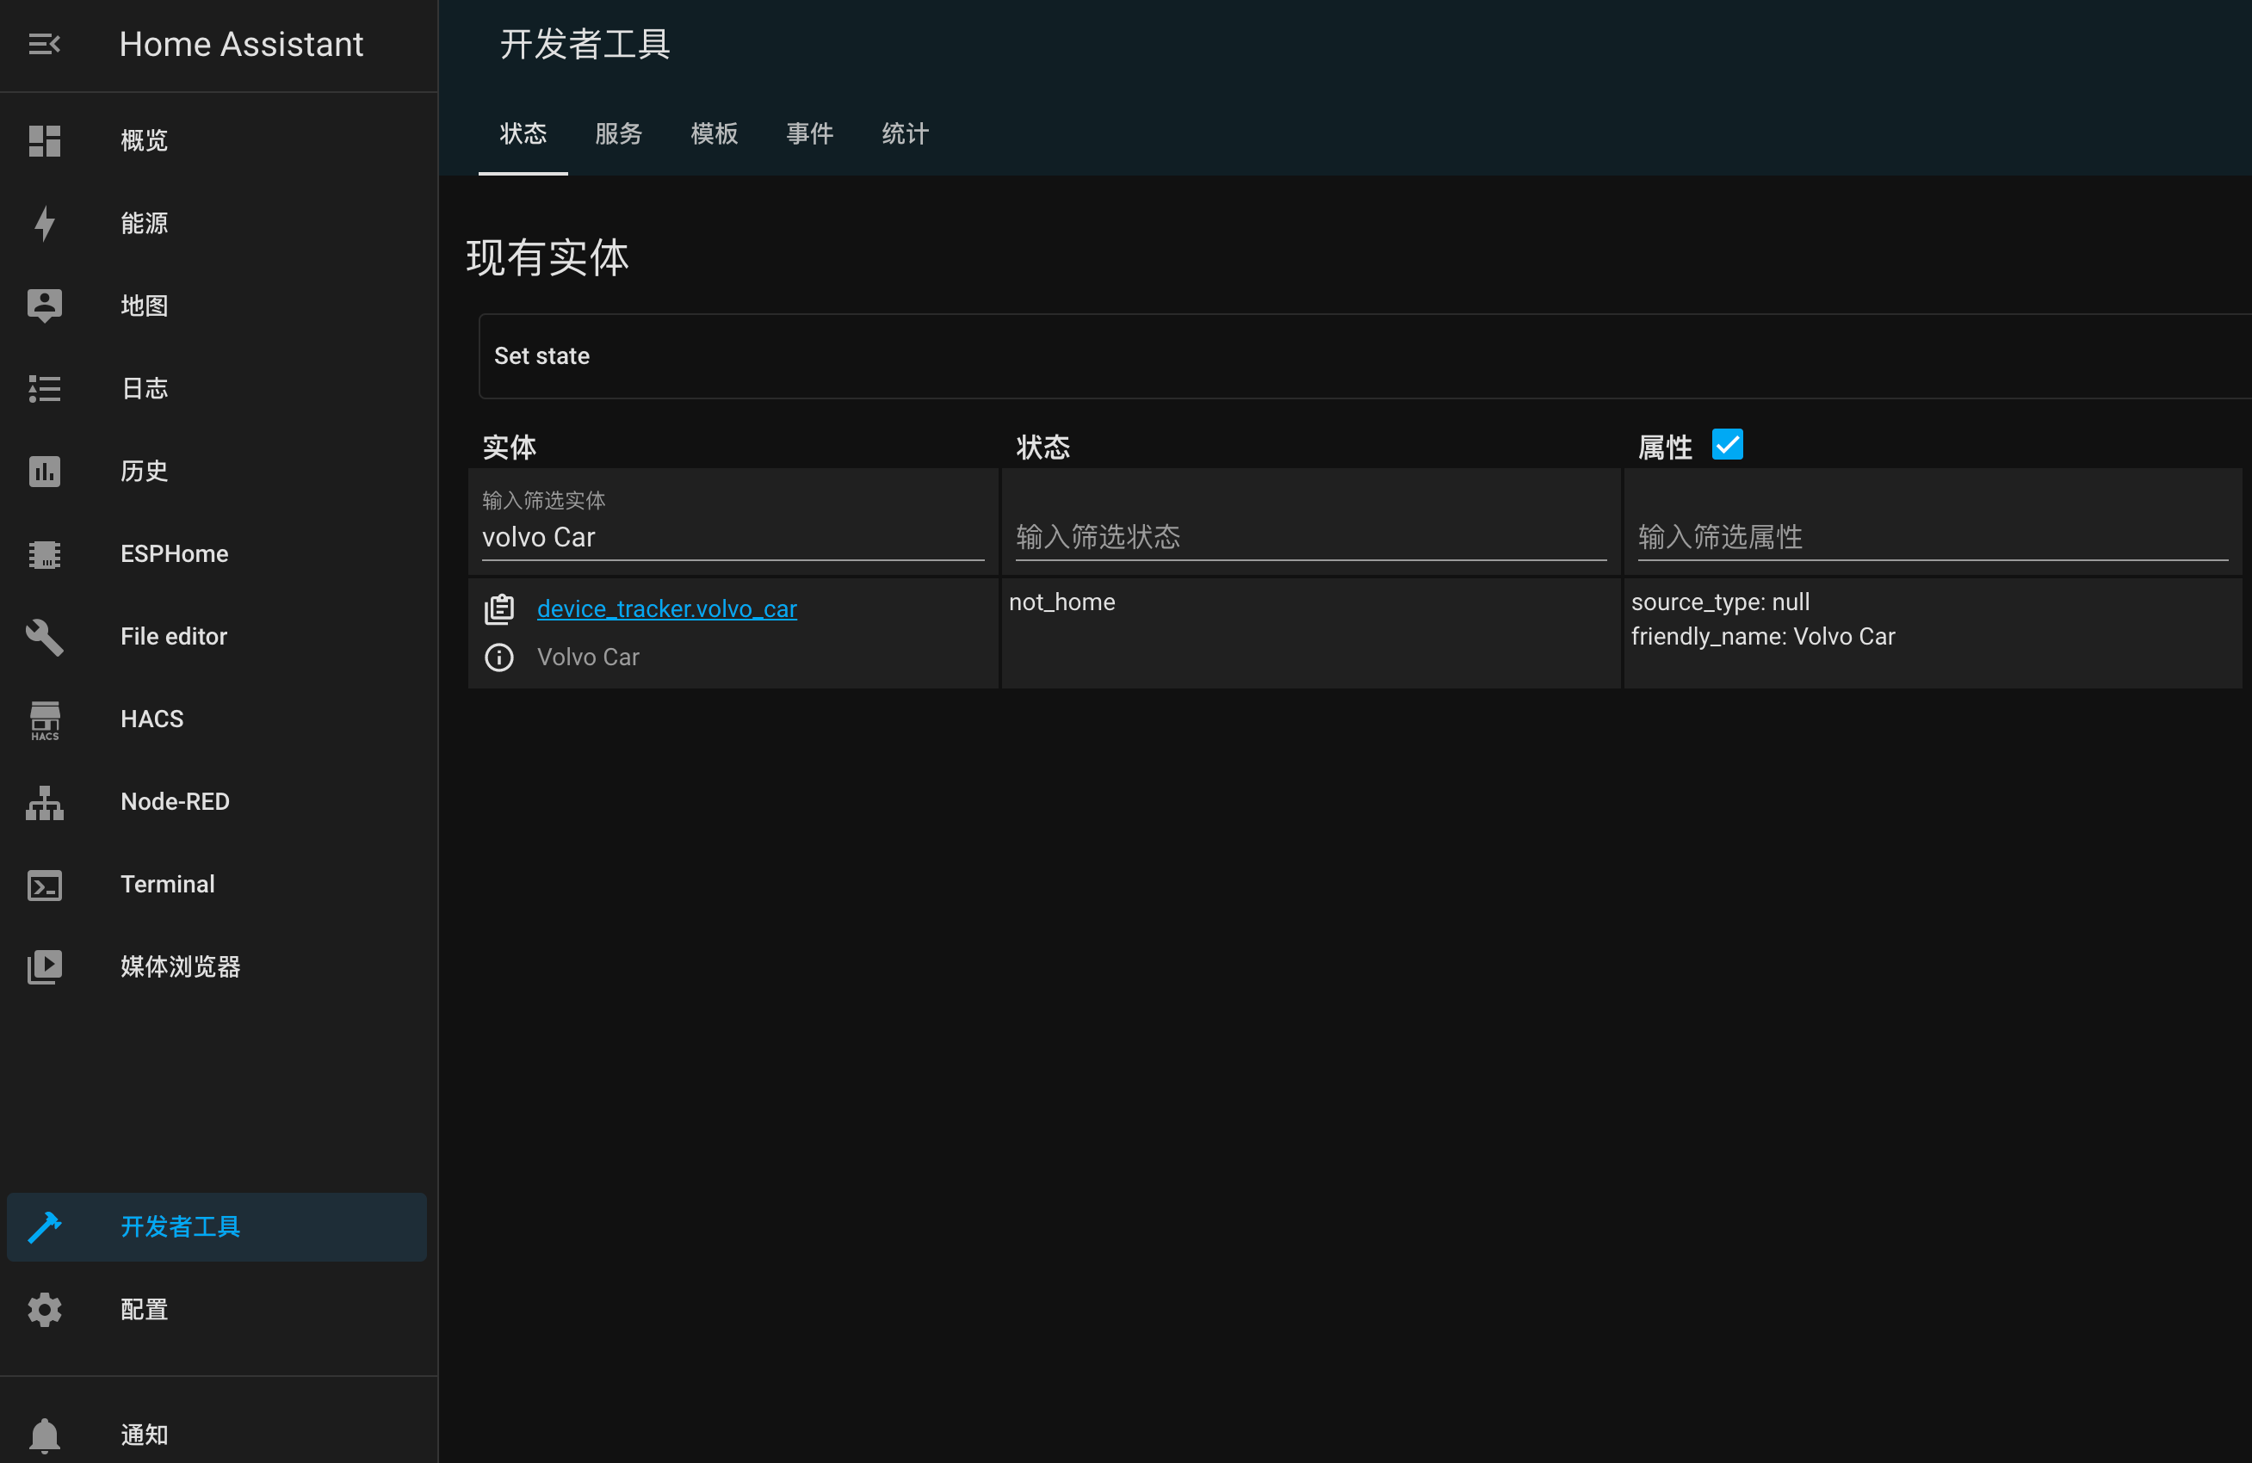Select the 统计 tab

tap(903, 133)
